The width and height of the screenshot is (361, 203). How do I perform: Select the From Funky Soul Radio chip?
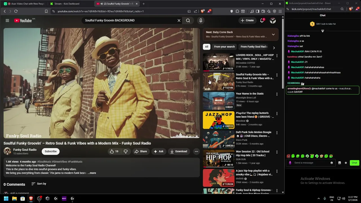(x=254, y=47)
